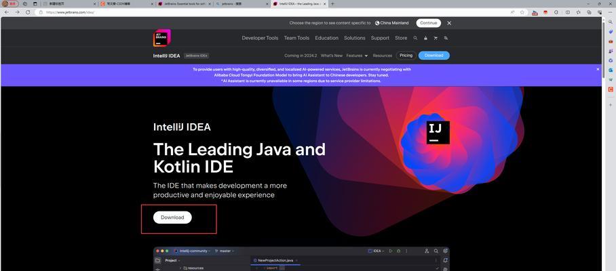Expand the resources folder in preview
This screenshot has width=616, height=271.
180,268
